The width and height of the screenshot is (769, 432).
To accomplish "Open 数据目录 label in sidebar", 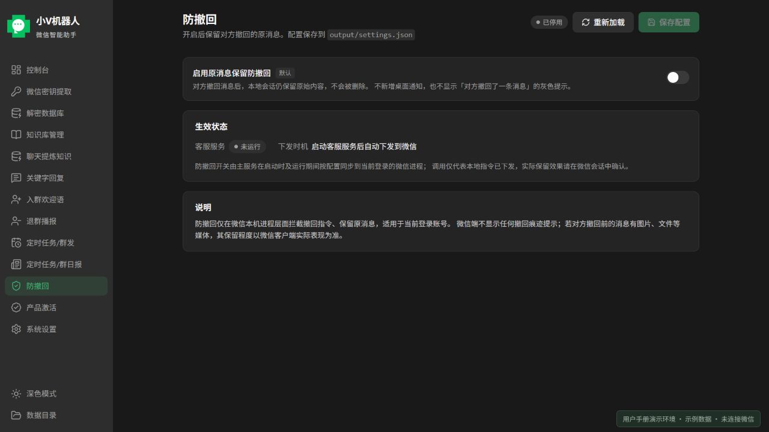I will point(41,415).
